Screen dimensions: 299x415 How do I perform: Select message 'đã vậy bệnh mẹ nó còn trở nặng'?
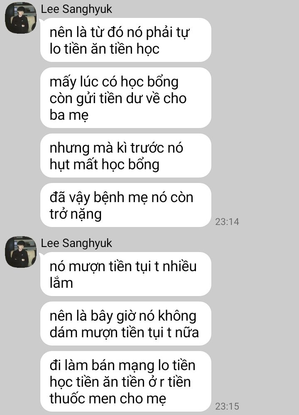coord(125,205)
